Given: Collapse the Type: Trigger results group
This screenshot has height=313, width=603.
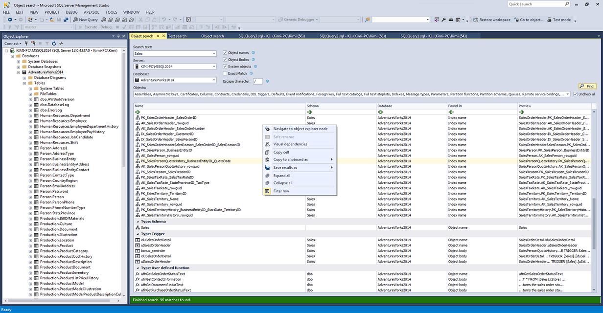Looking at the screenshot, I should 137,234.
